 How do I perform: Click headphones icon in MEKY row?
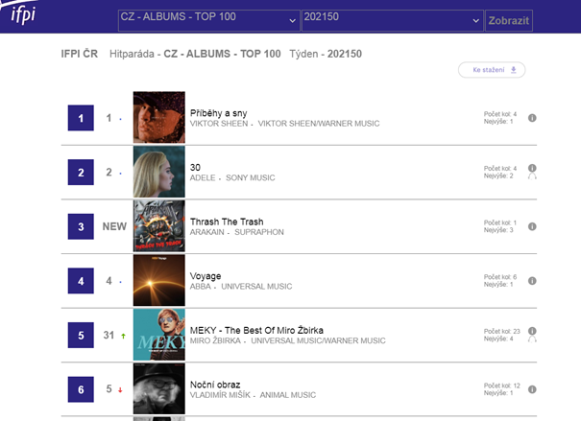[x=532, y=339]
